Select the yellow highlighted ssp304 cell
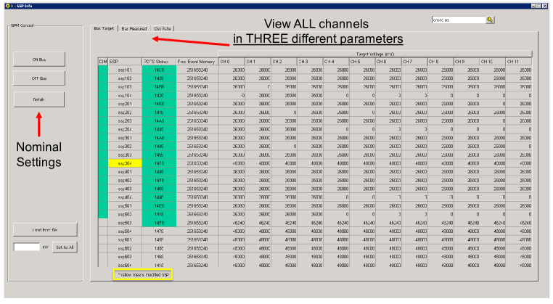The height and width of the screenshot is (304, 553). [x=125, y=163]
